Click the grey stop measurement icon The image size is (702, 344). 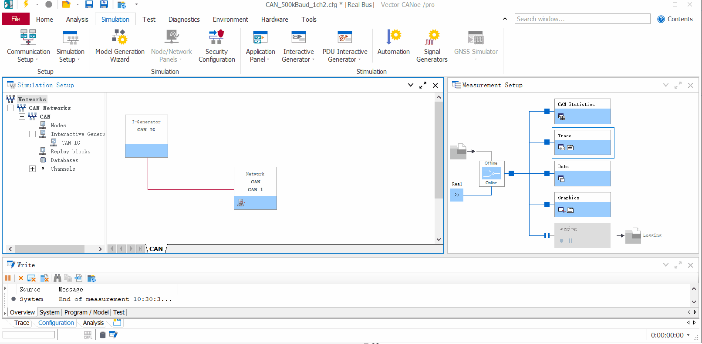coord(49,4)
